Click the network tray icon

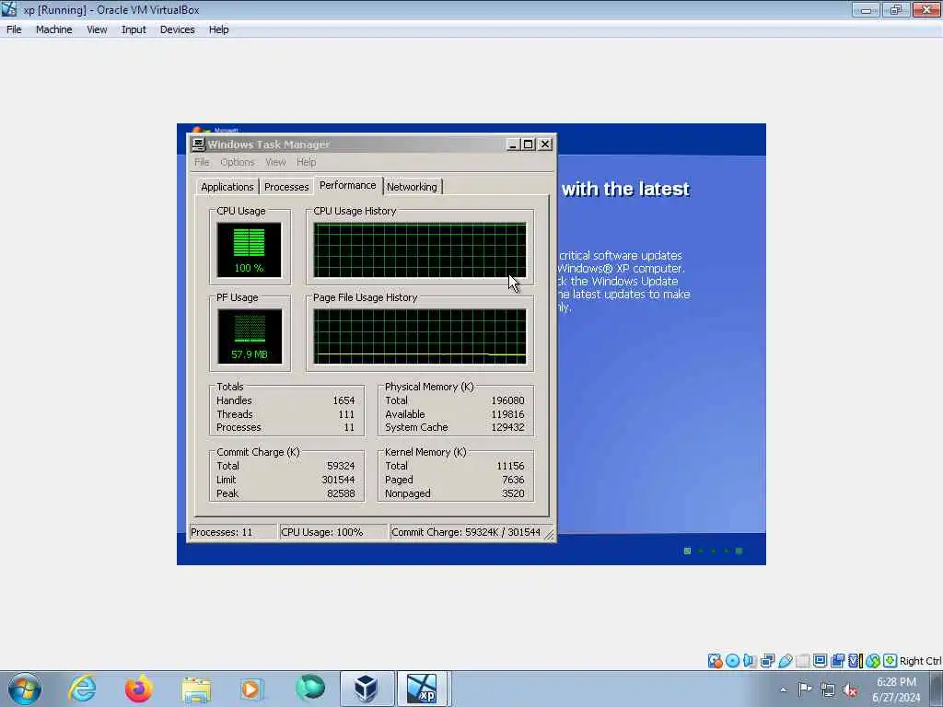pyautogui.click(x=828, y=690)
